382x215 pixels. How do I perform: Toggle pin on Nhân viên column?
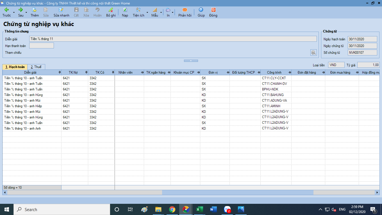click(142, 73)
